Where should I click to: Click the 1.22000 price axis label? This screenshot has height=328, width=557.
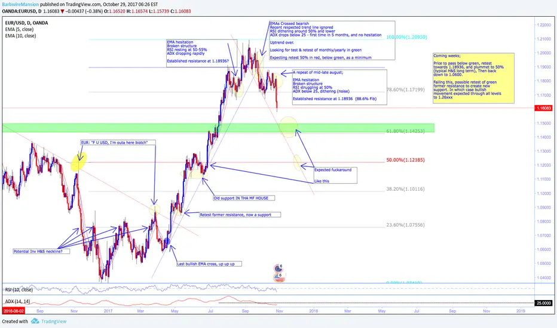(x=543, y=25)
